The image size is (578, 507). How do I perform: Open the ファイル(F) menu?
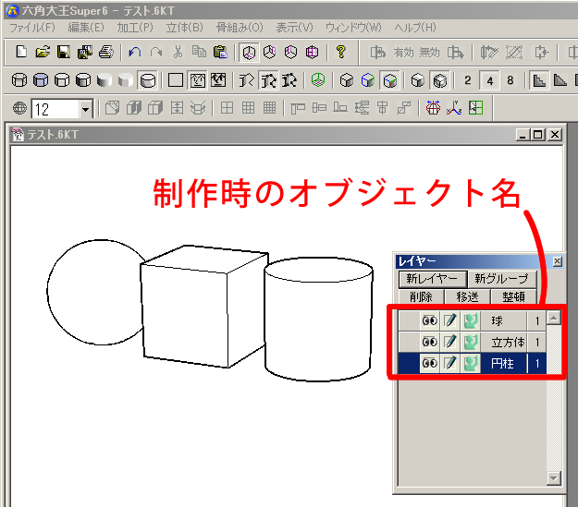click(32, 28)
